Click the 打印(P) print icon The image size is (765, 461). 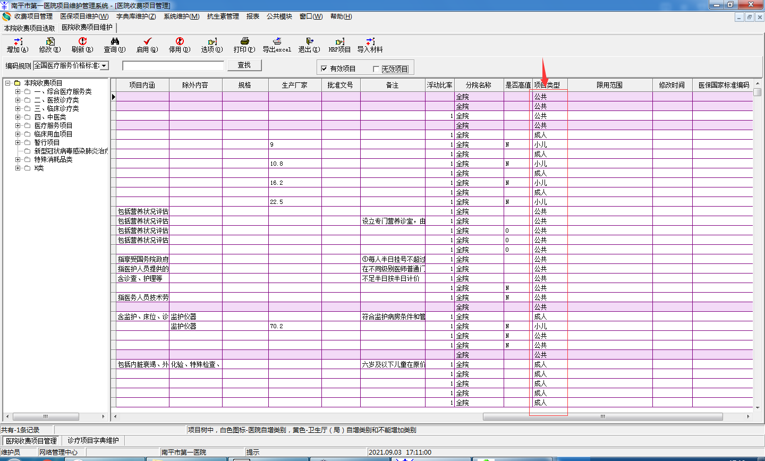(x=244, y=45)
